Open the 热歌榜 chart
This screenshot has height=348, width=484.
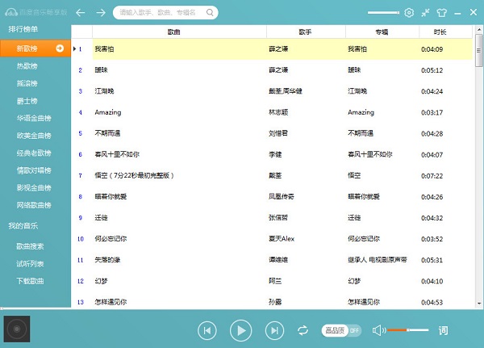pos(27,66)
